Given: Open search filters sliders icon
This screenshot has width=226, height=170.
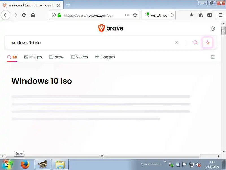Looking at the screenshot, I should tap(213, 57).
